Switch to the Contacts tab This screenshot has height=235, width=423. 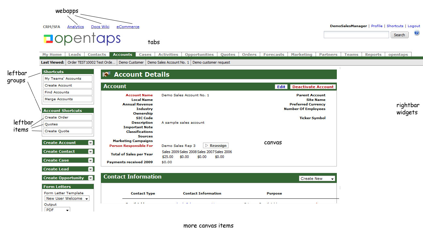[x=97, y=55]
